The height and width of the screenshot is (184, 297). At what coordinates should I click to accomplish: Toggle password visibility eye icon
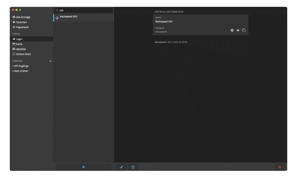238,30
